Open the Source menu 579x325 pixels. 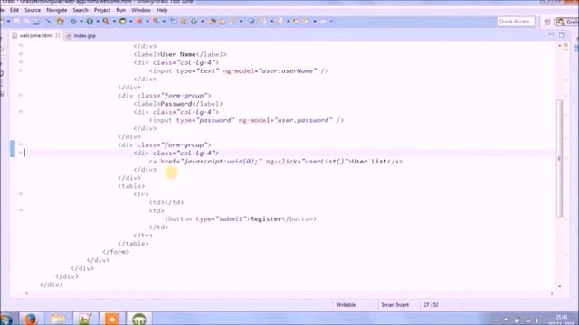tap(33, 10)
